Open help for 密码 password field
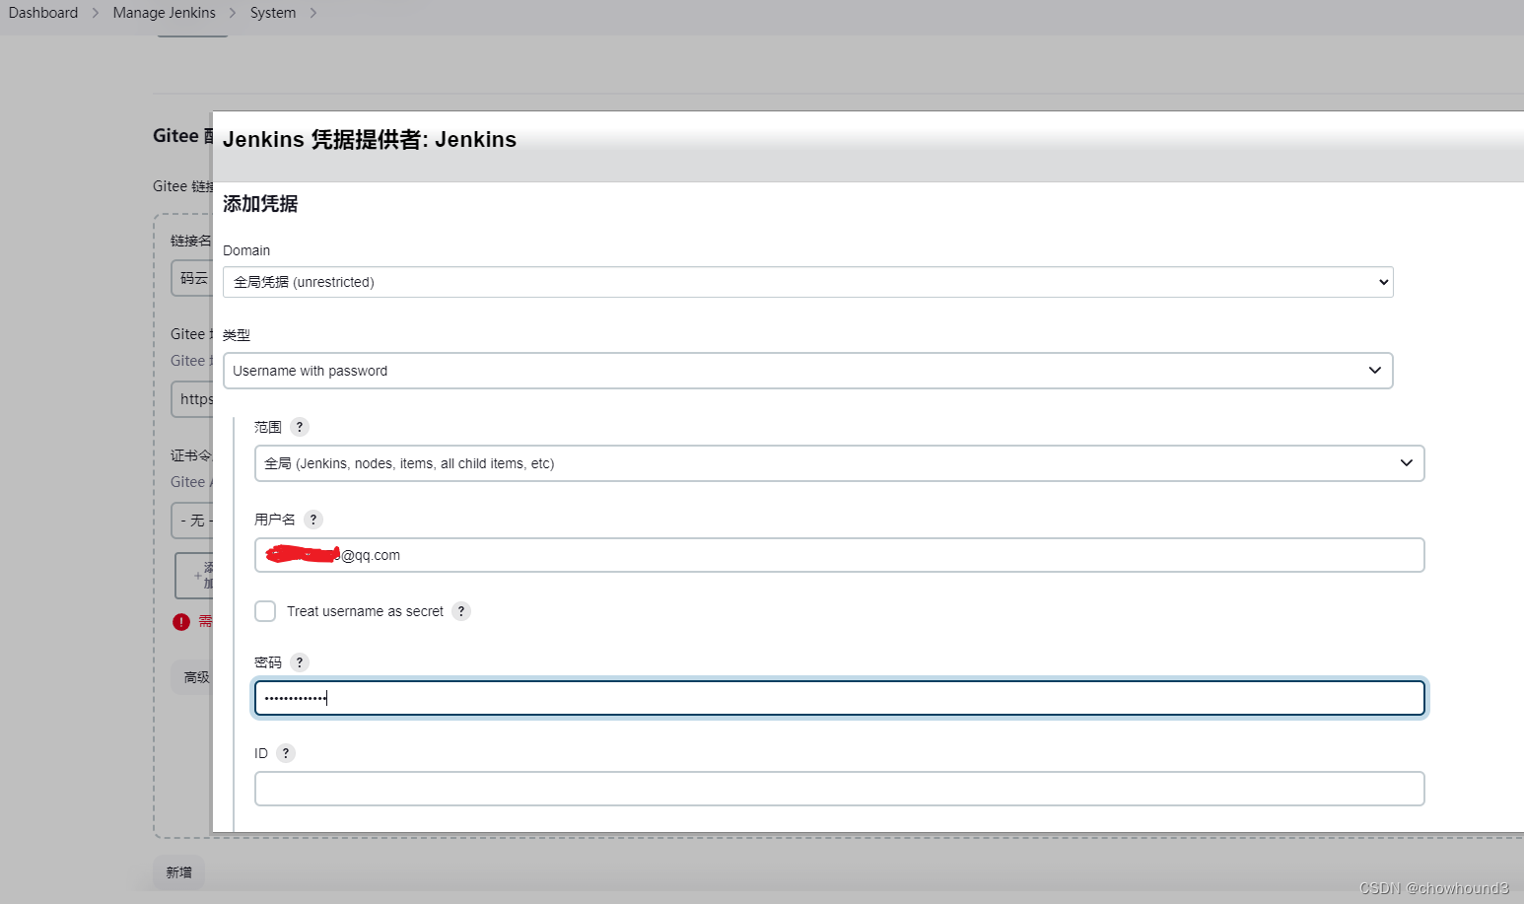The height and width of the screenshot is (904, 1524). (x=300, y=662)
